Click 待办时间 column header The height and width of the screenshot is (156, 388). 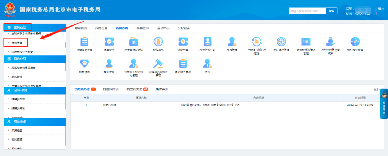(360, 98)
